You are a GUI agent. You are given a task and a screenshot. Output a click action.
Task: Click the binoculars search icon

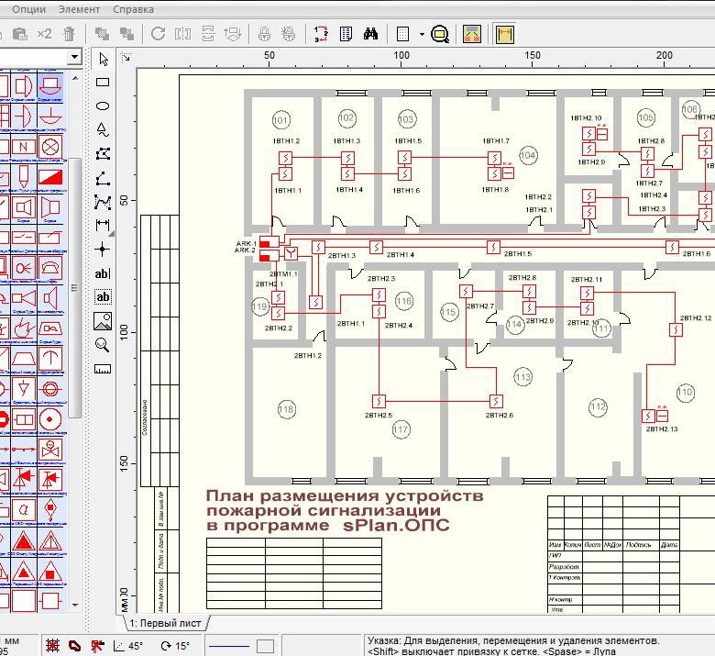point(371,35)
